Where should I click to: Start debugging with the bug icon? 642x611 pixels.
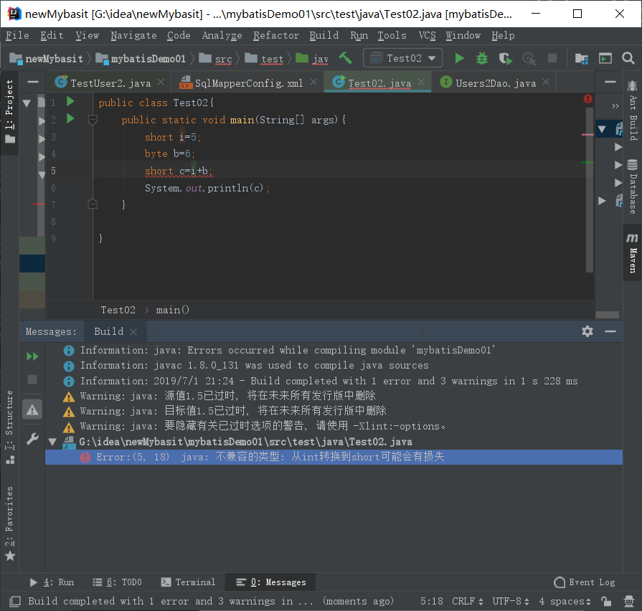tap(482, 59)
